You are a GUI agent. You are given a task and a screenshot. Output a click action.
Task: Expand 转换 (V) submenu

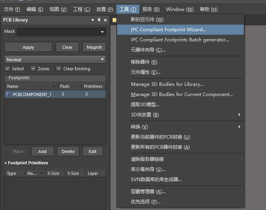pyautogui.click(x=180, y=127)
